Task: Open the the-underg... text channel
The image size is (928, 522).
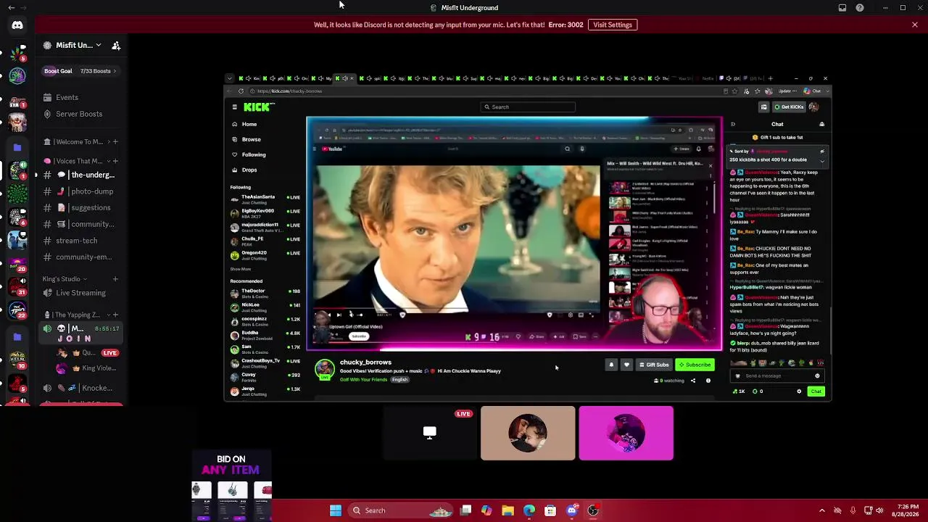Action: pyautogui.click(x=81, y=175)
